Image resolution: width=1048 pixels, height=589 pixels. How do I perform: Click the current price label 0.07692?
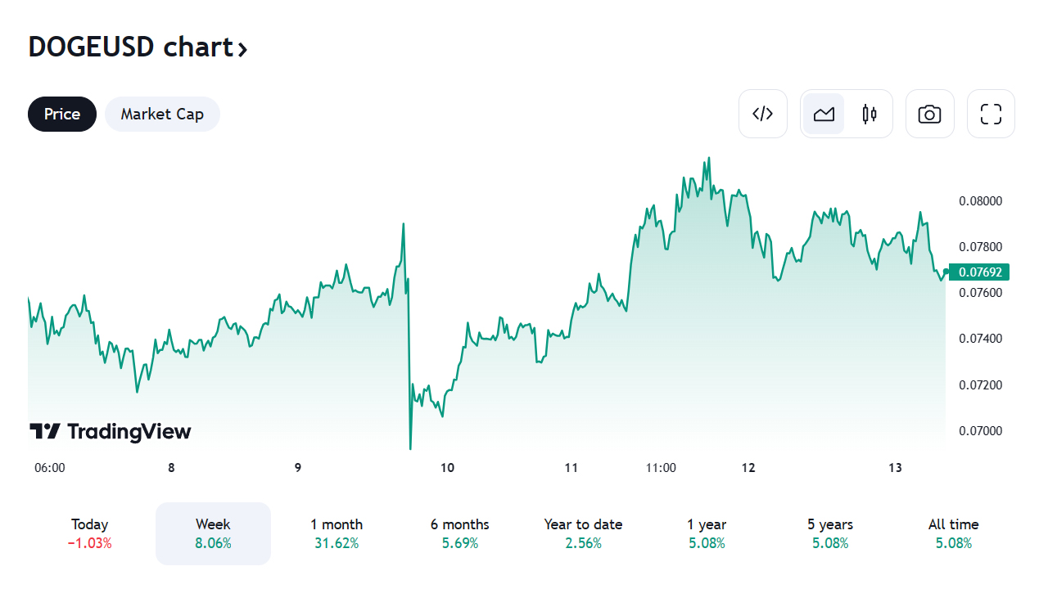click(x=979, y=272)
